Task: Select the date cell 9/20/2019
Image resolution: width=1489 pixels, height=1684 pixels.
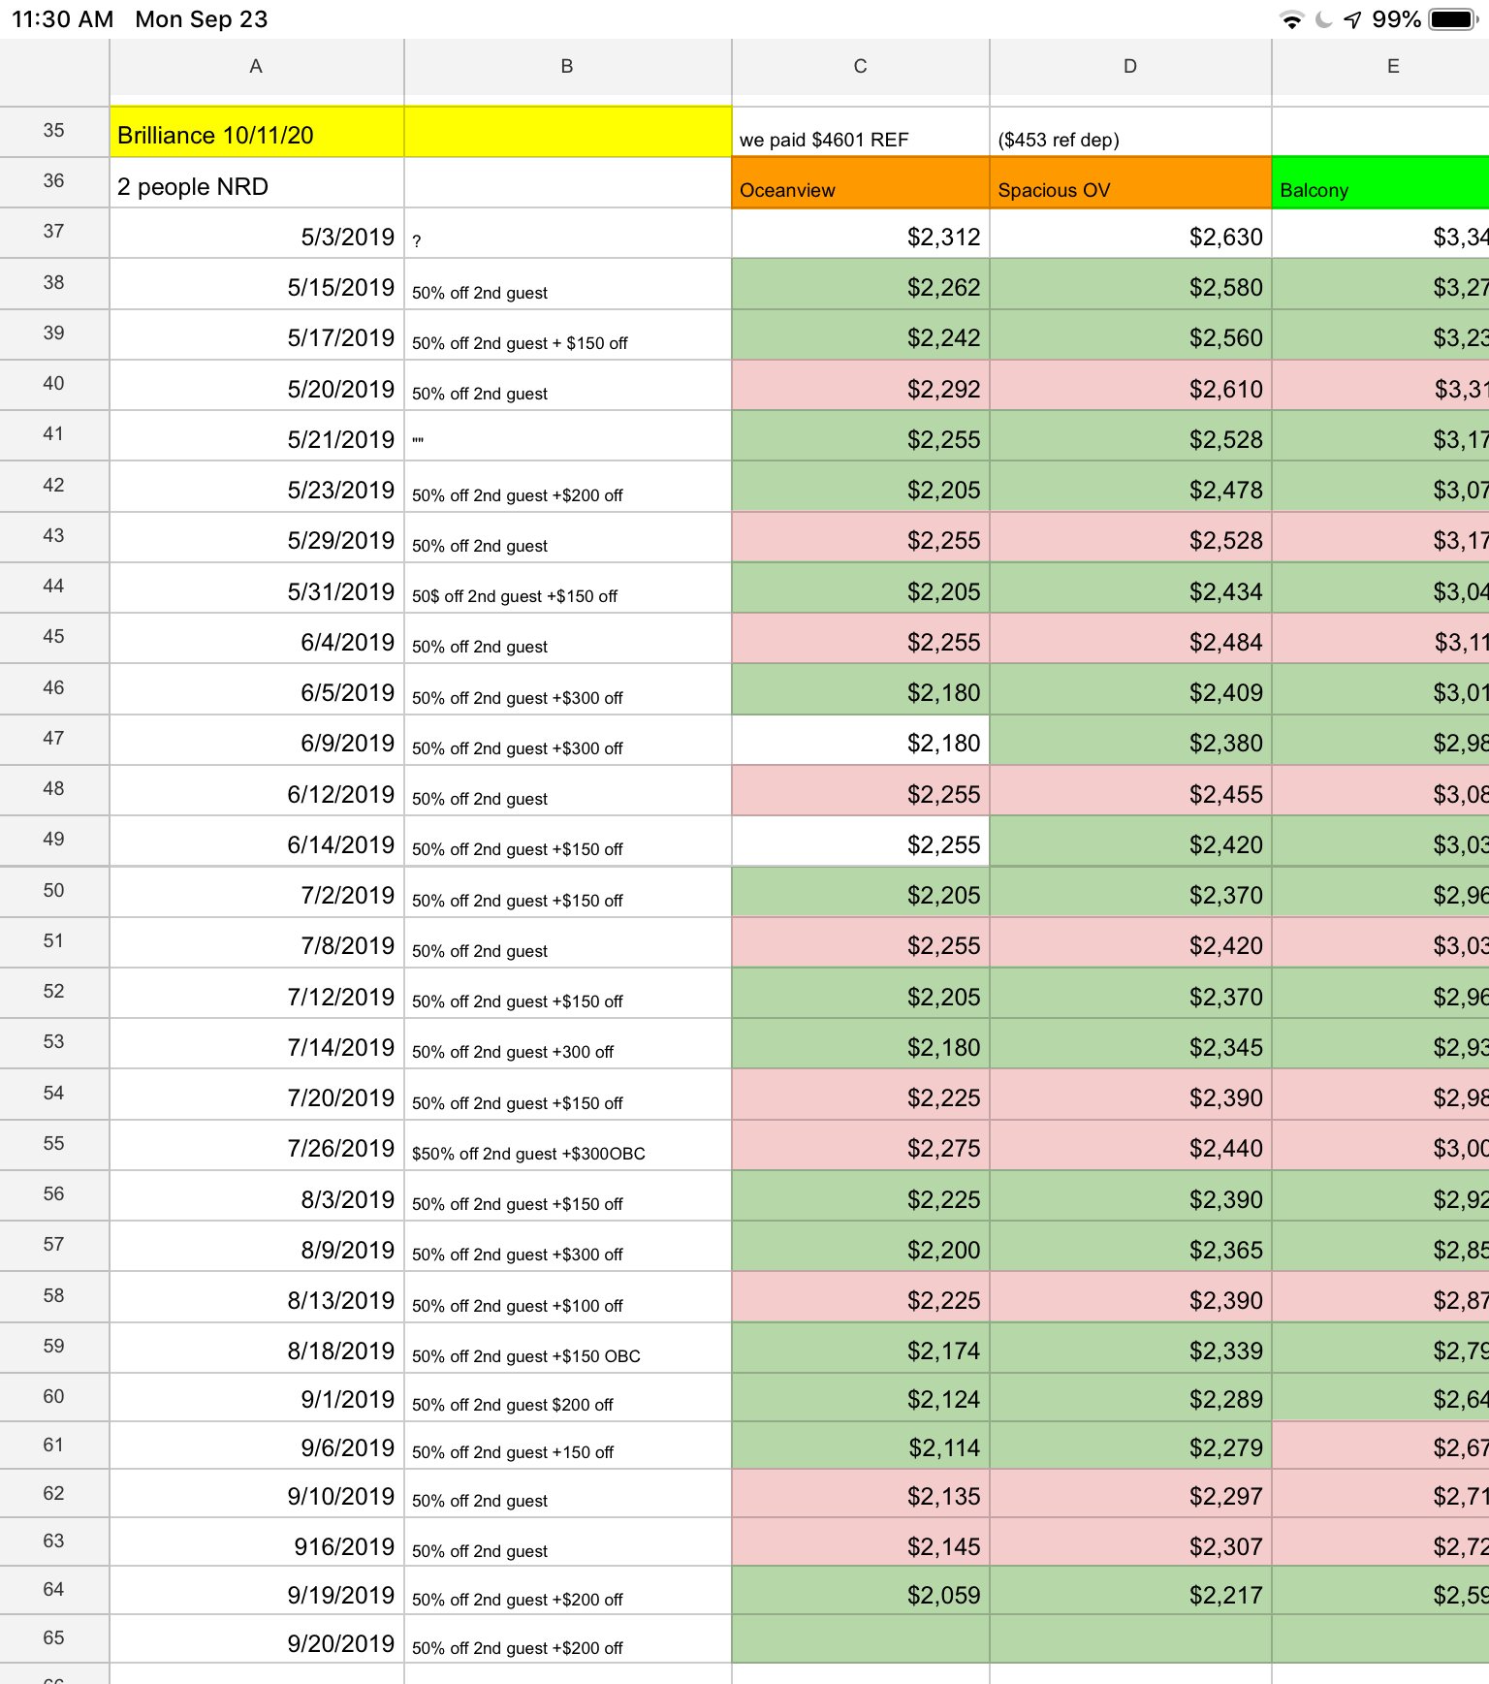Action: click(257, 1638)
